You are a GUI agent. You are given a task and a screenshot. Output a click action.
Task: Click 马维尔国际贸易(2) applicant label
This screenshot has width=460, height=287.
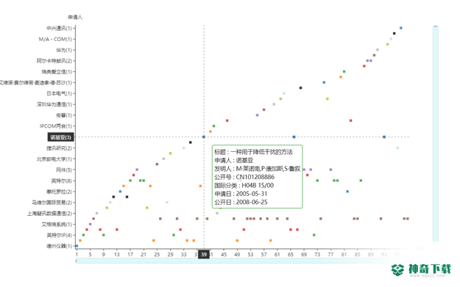point(52,203)
